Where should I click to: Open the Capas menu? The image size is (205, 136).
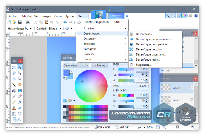pos(58,16)
